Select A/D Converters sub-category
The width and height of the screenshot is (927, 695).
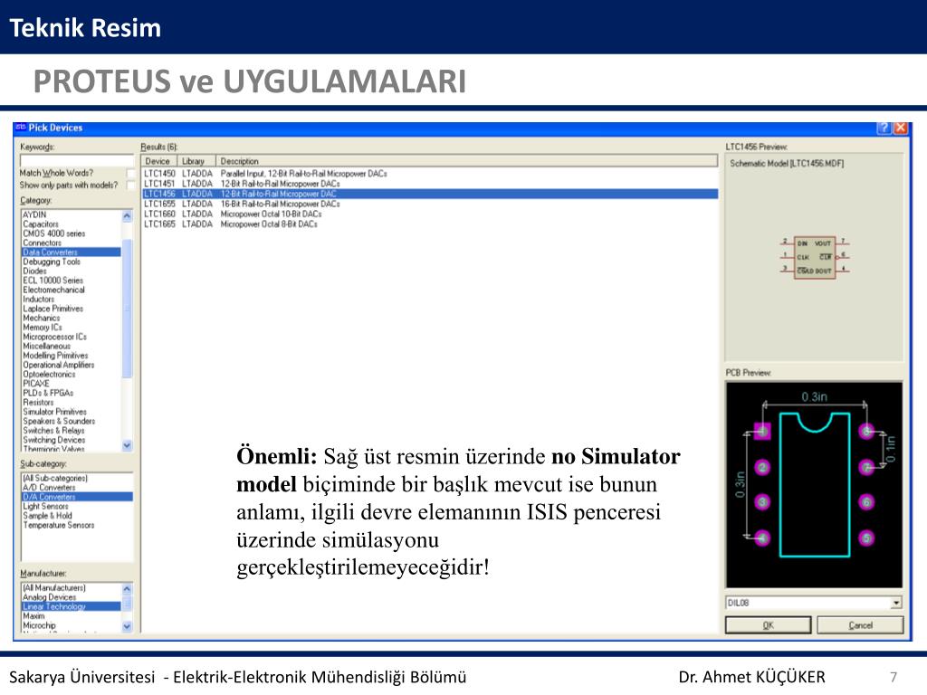77,488
